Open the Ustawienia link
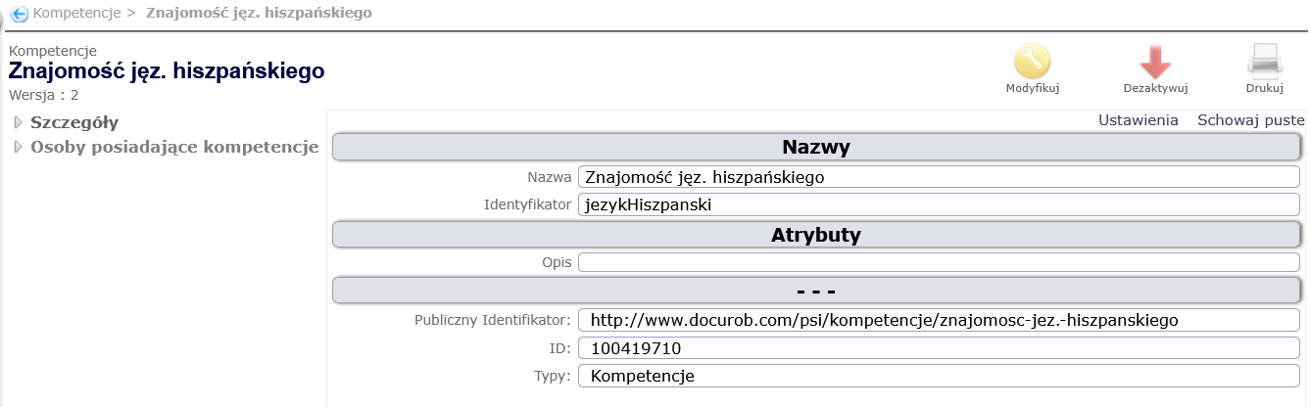The height and width of the screenshot is (407, 1310). click(1138, 120)
